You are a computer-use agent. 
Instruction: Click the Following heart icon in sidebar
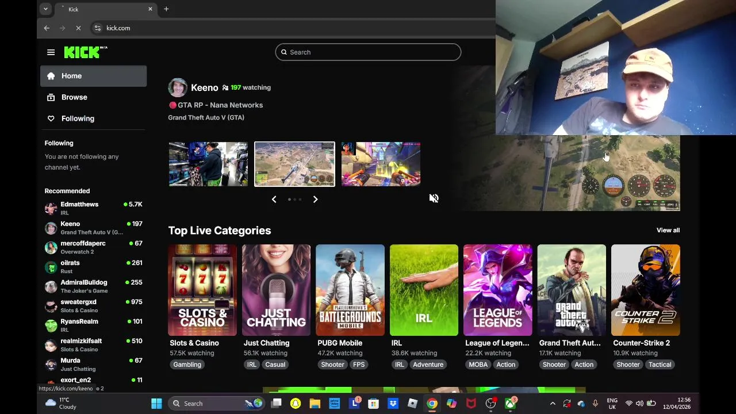(51, 118)
